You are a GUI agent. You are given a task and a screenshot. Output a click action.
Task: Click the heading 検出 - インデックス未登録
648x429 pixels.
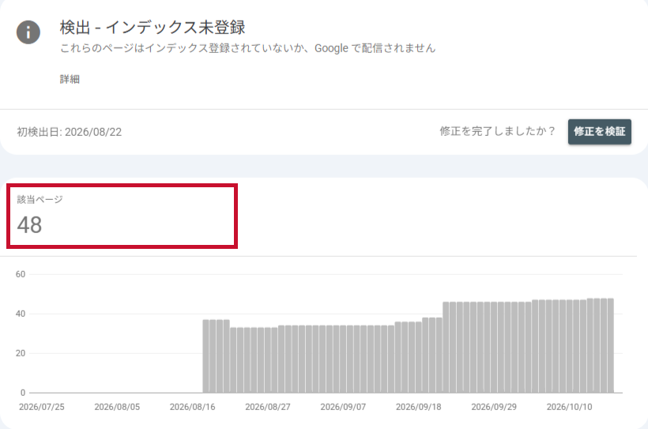click(153, 28)
